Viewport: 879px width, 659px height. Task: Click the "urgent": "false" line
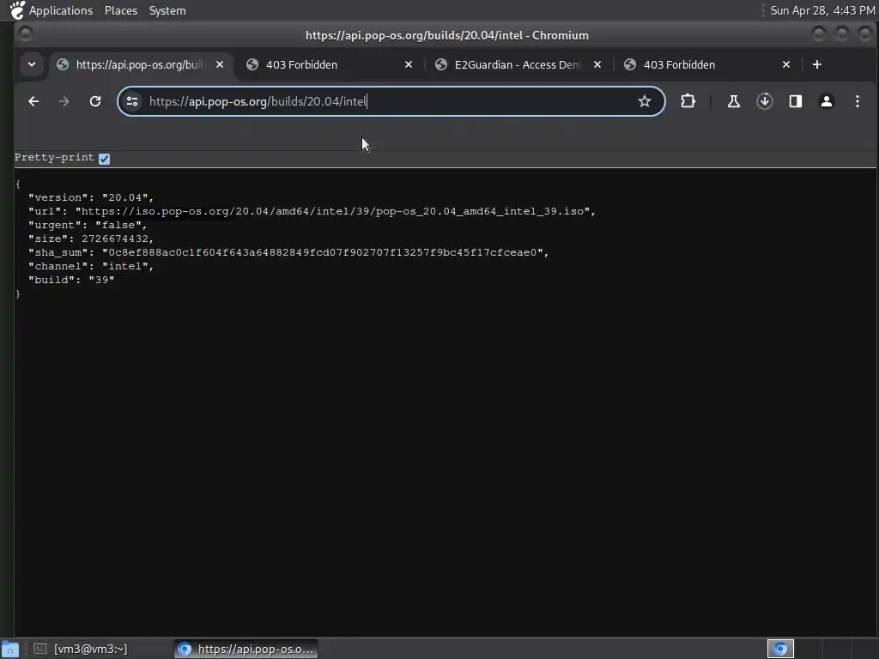(88, 226)
